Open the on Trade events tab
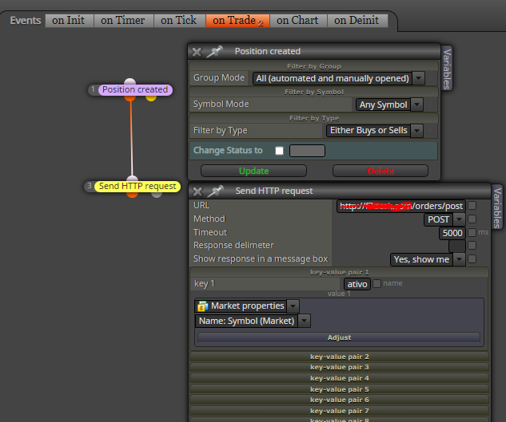Viewport: 506px width, 422px height. (237, 21)
